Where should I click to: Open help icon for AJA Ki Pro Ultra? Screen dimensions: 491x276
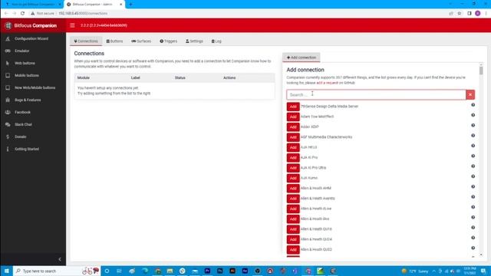pos(473,166)
